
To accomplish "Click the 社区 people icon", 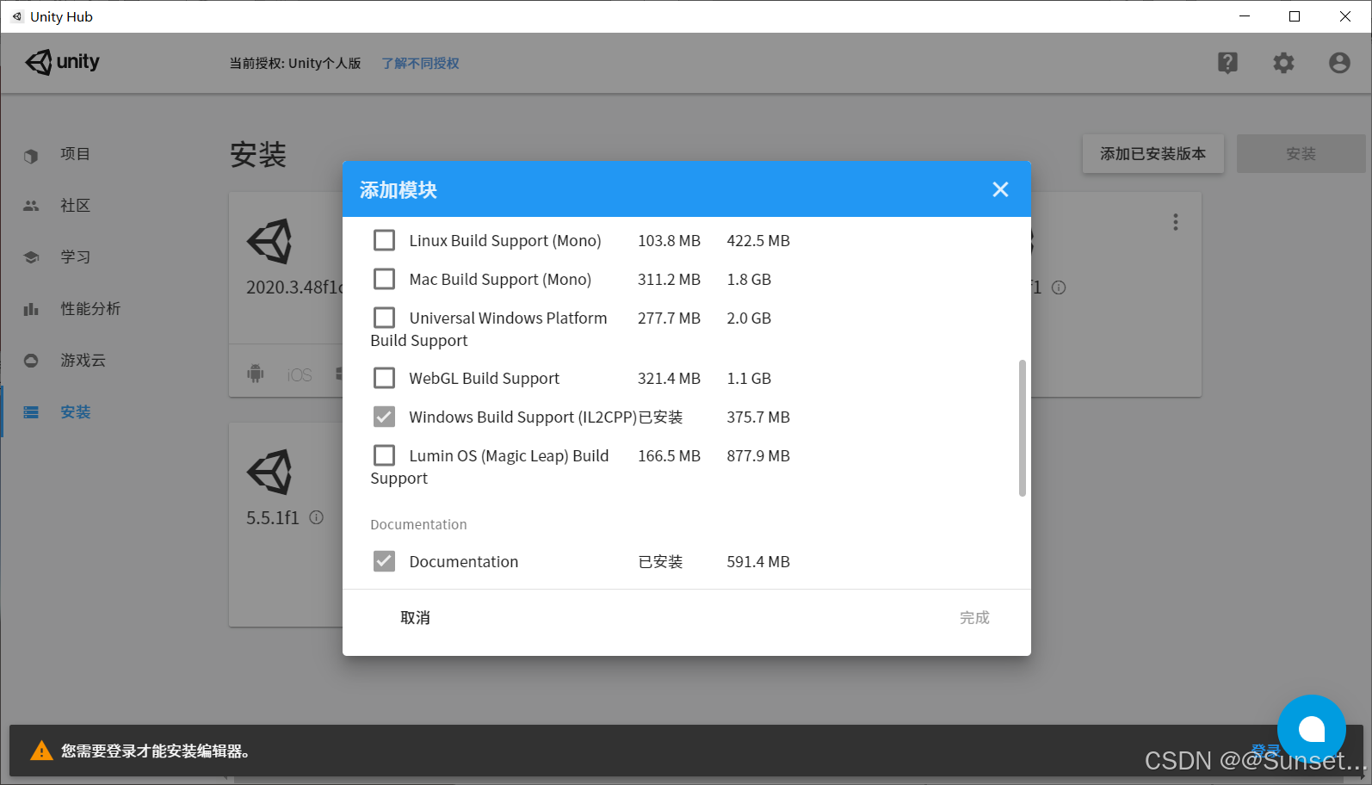I will 31,206.
